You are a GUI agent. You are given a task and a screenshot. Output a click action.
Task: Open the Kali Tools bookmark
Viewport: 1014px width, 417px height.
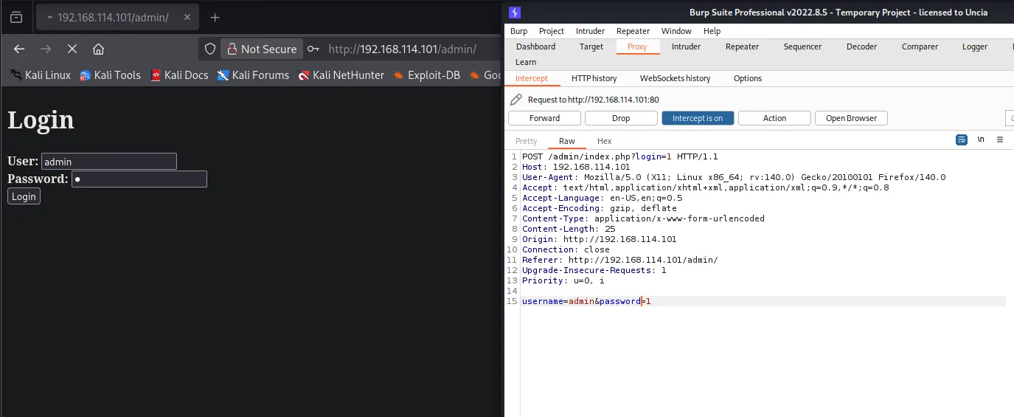(111, 75)
